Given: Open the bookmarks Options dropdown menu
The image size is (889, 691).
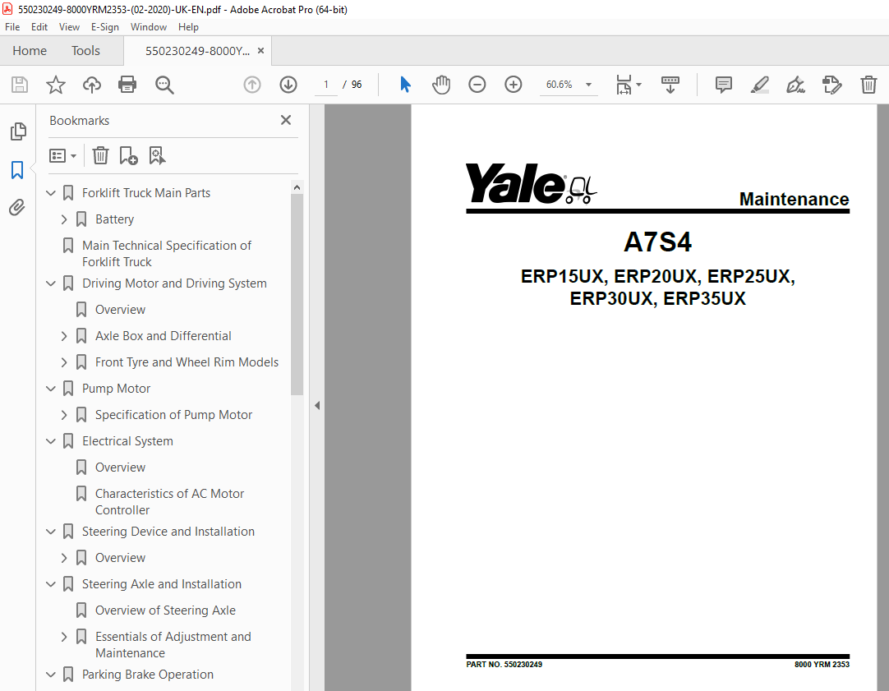Looking at the screenshot, I should coord(63,155).
